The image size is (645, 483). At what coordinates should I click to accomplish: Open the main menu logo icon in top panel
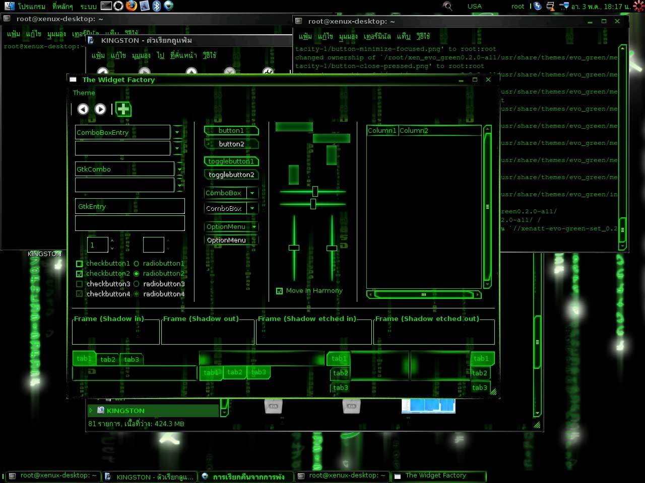point(10,6)
